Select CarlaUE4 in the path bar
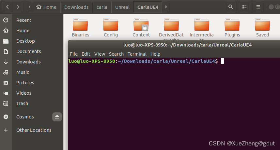The height and width of the screenshot is (150, 280). click(148, 7)
